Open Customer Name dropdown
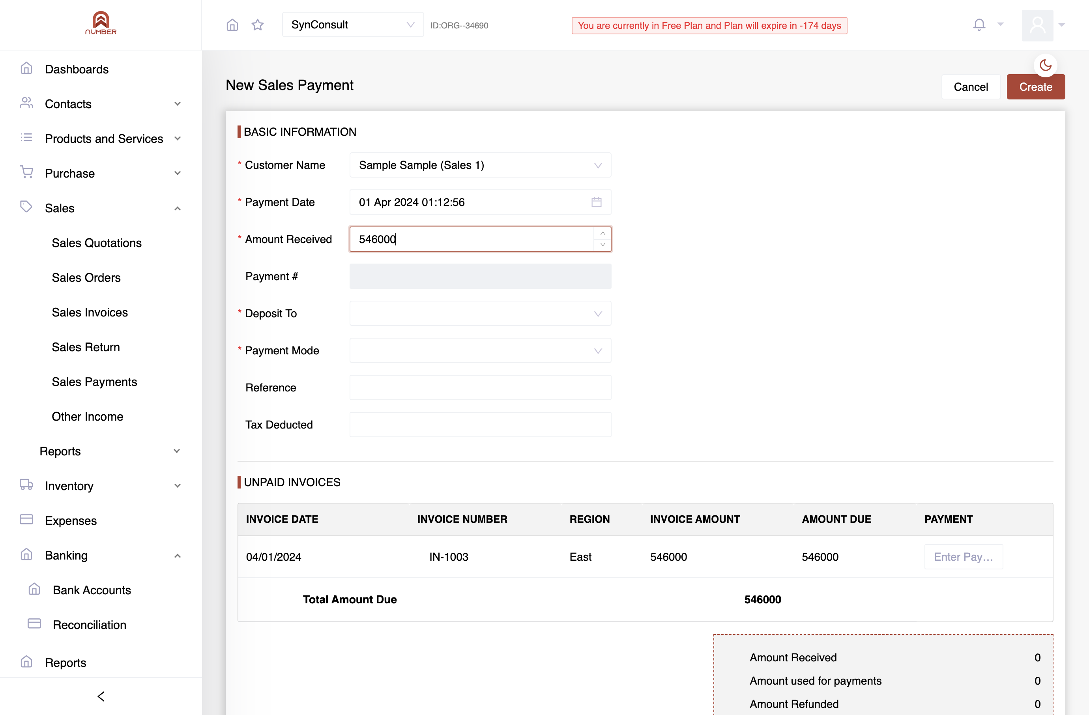 coord(480,165)
